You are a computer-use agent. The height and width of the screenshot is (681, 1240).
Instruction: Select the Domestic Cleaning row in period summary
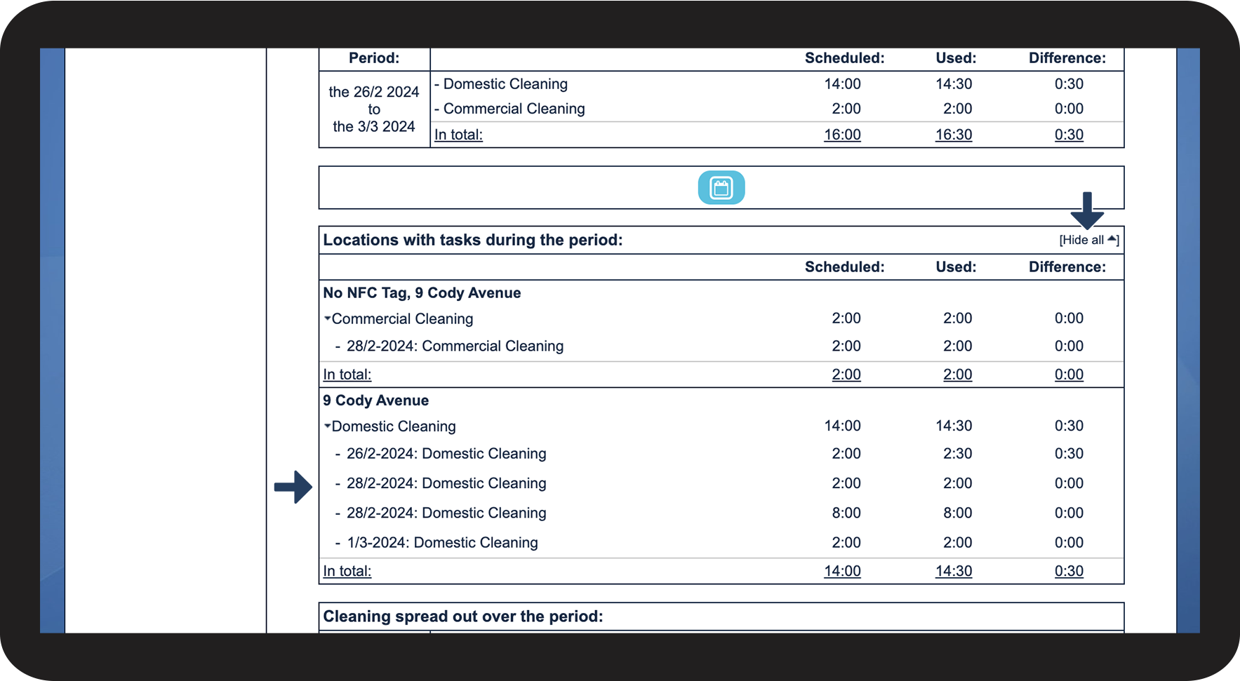[x=777, y=84]
